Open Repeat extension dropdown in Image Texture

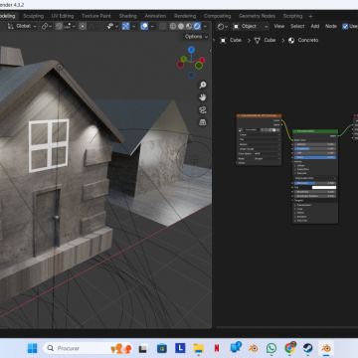tap(260, 144)
